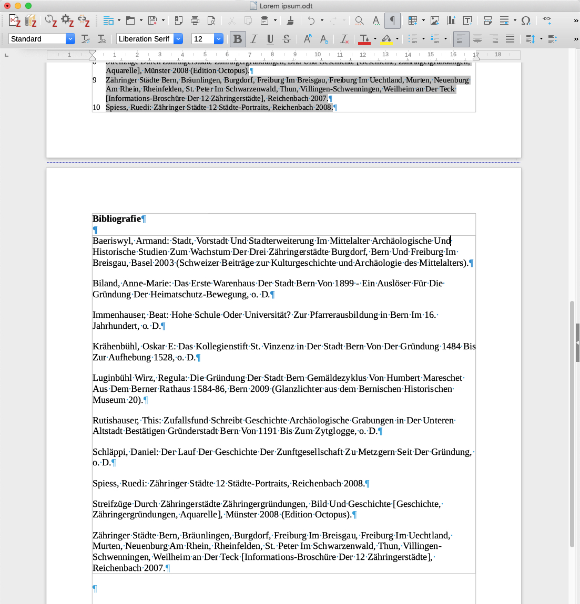Open the font size 12 dropdown
This screenshot has width=580, height=604.
(219, 39)
